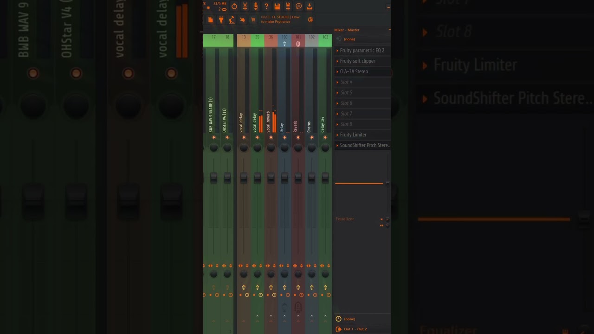Viewport: 594px width, 334px height.
Task: Mute the vocal reverb track LED
Action: point(271,137)
